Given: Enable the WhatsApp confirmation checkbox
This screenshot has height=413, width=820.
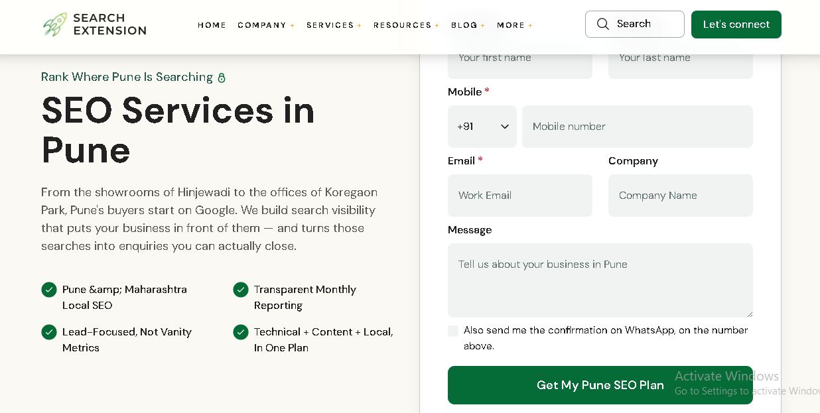Looking at the screenshot, I should 453,331.
